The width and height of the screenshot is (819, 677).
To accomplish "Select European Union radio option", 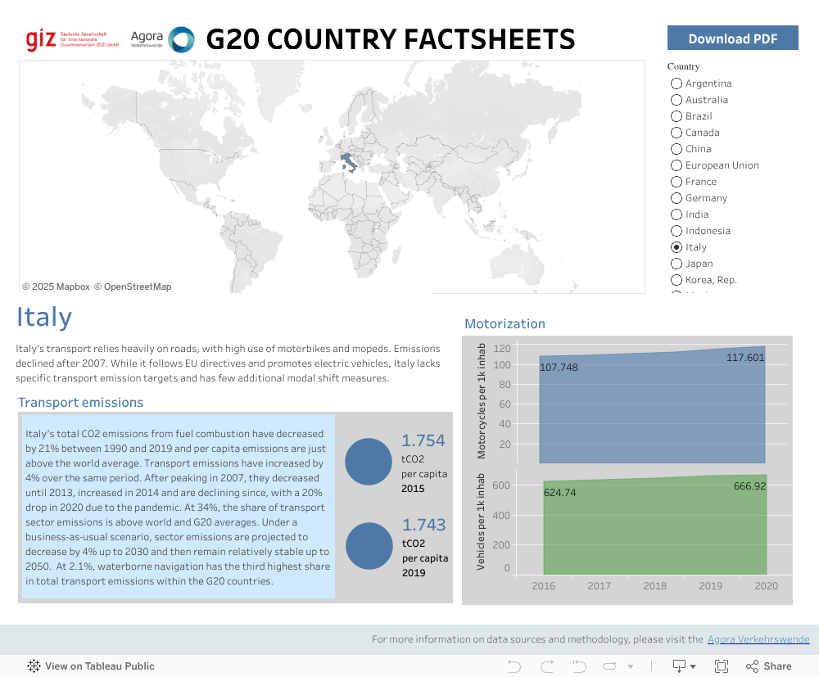I will [676, 165].
